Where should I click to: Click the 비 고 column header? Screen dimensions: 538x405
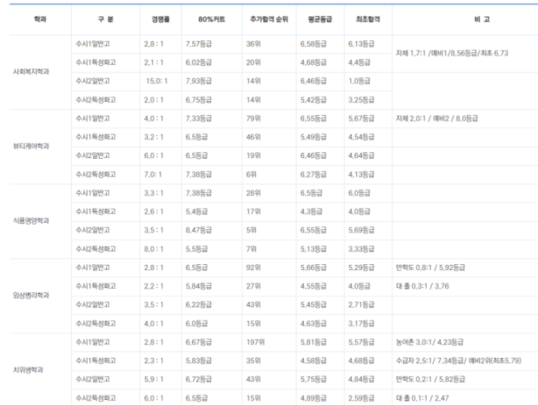(482, 19)
